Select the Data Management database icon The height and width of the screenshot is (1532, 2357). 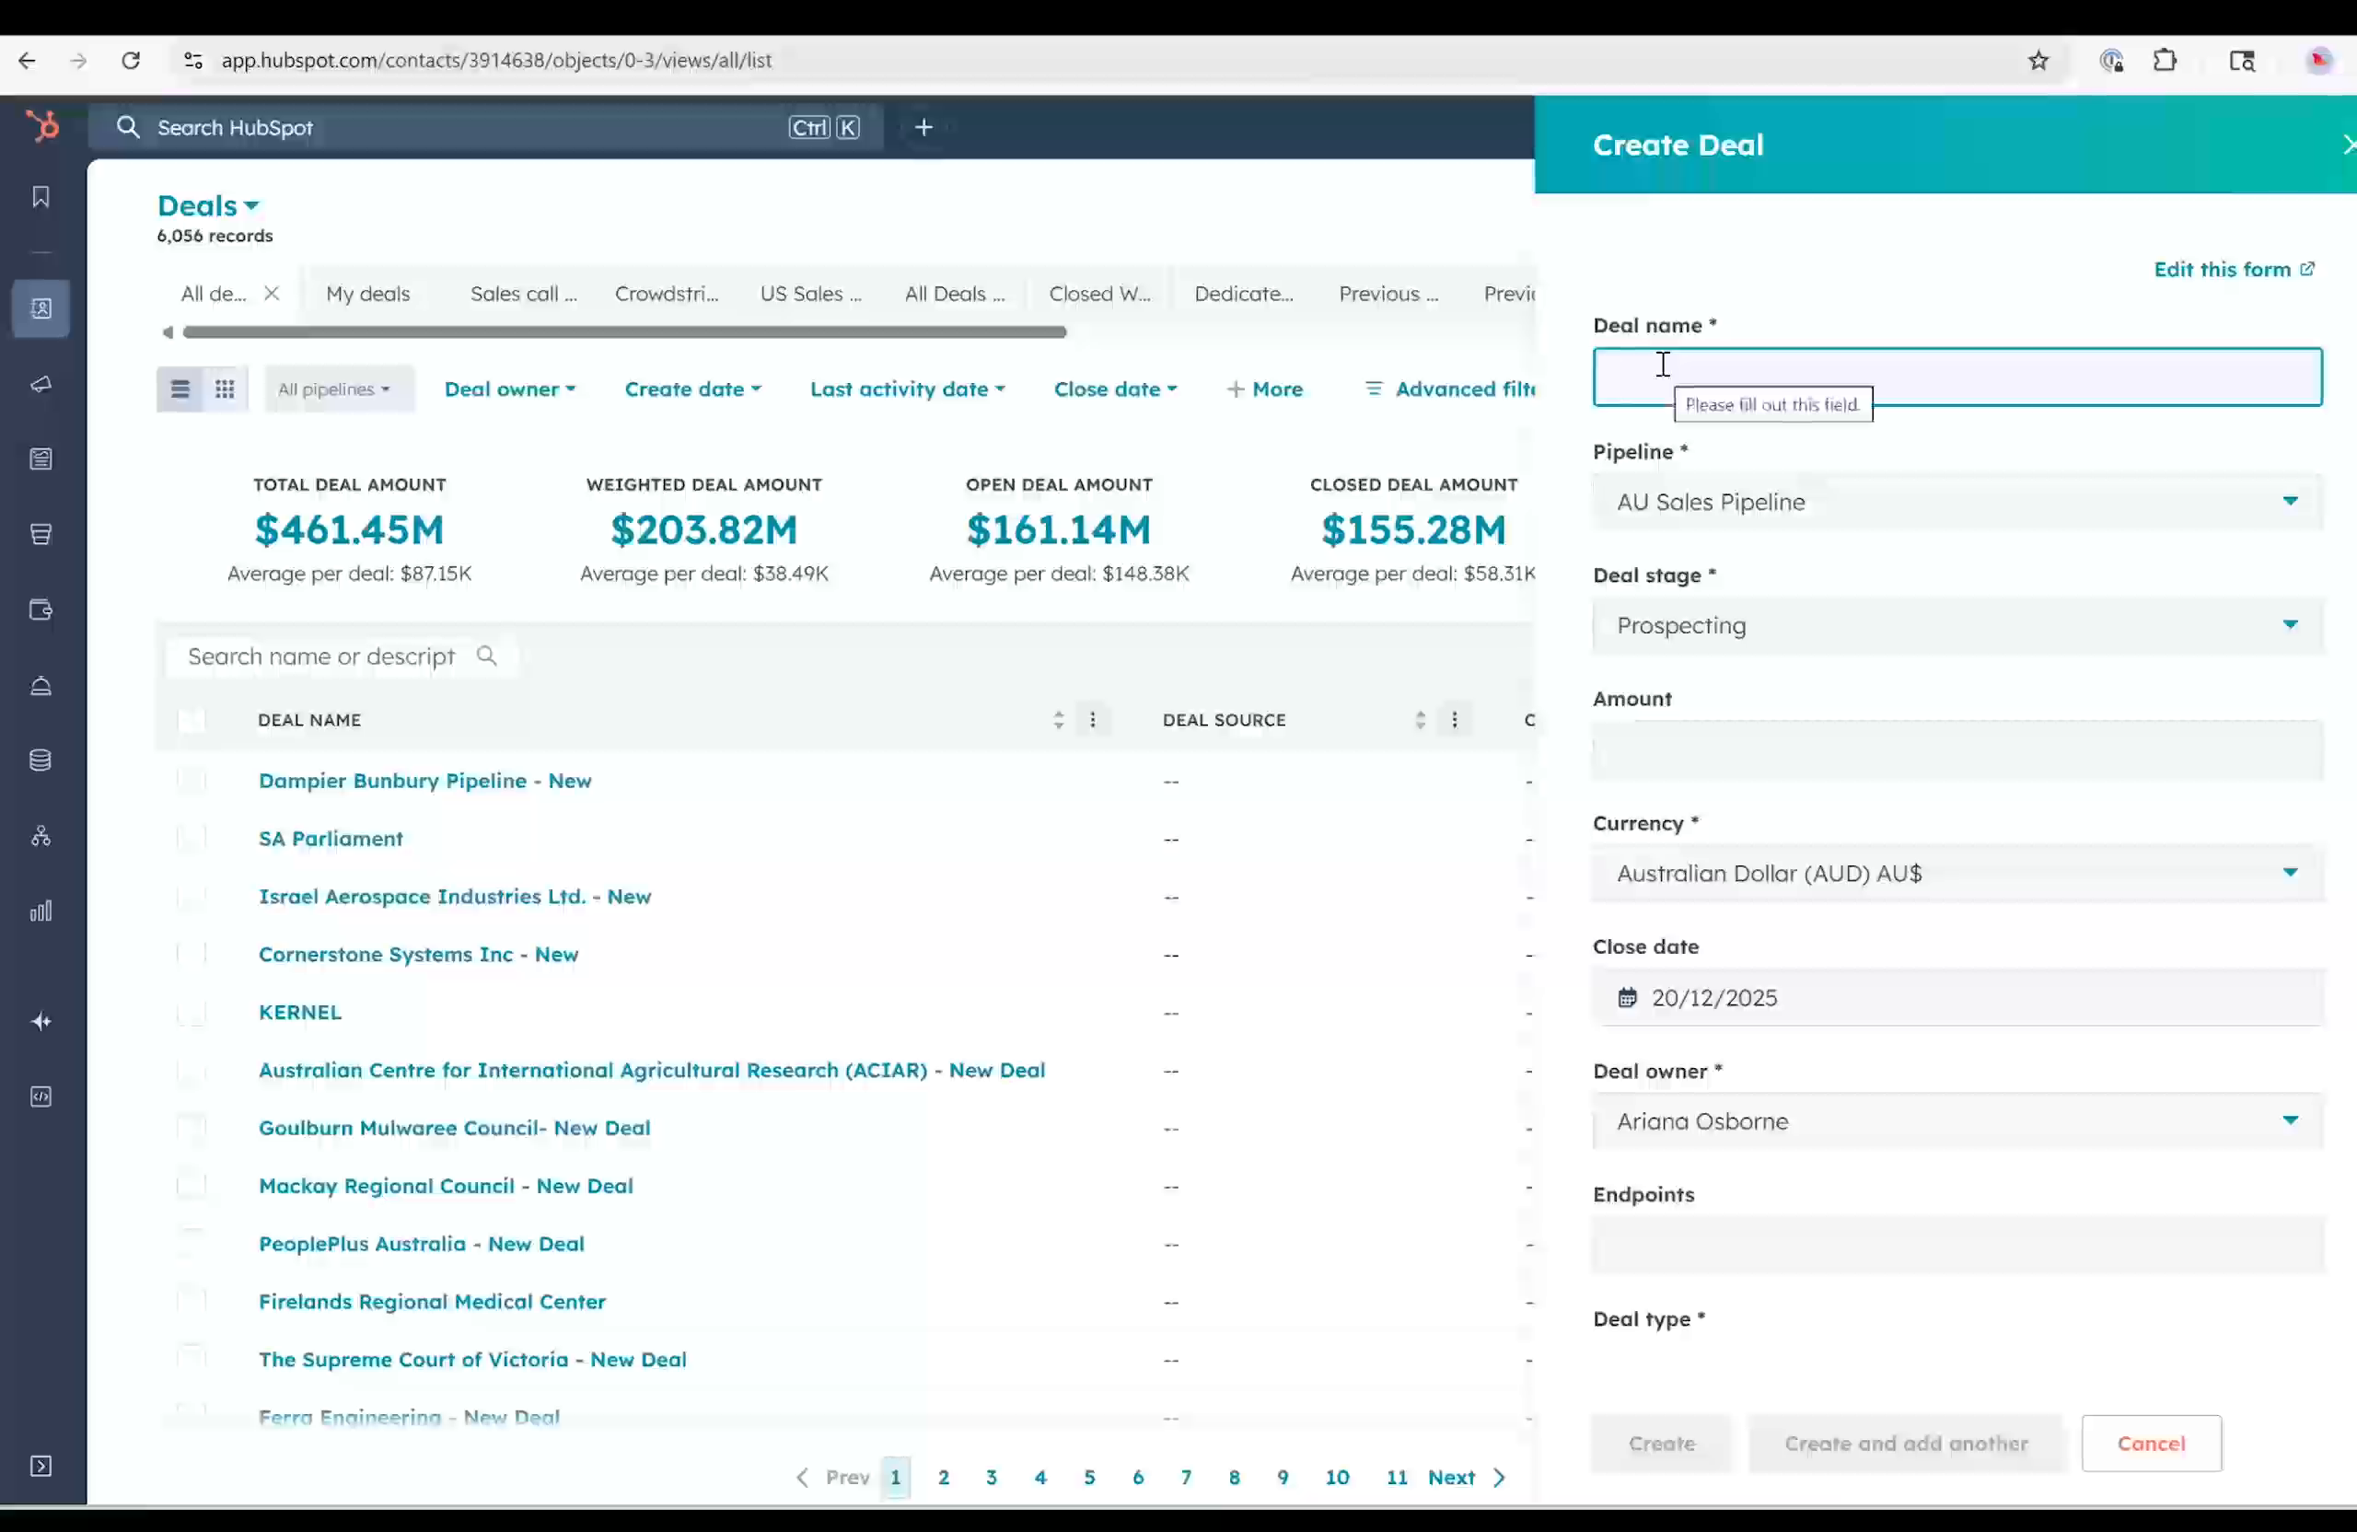pyautogui.click(x=41, y=760)
